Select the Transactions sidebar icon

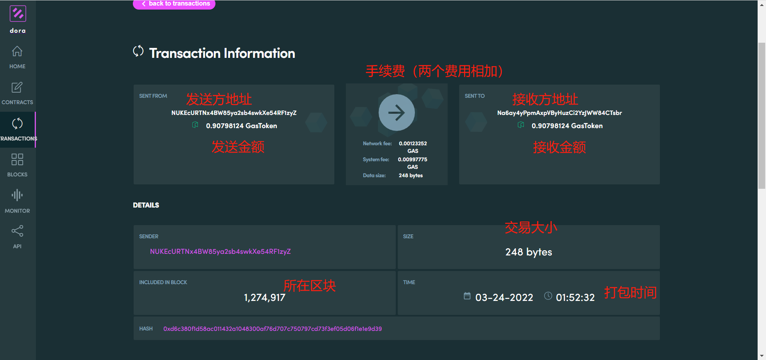click(17, 124)
